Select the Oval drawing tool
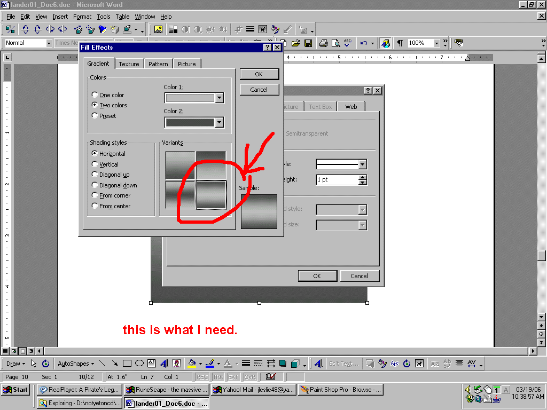The image size is (547, 410). coord(139,364)
